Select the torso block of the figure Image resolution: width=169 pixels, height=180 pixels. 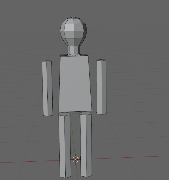(75, 83)
